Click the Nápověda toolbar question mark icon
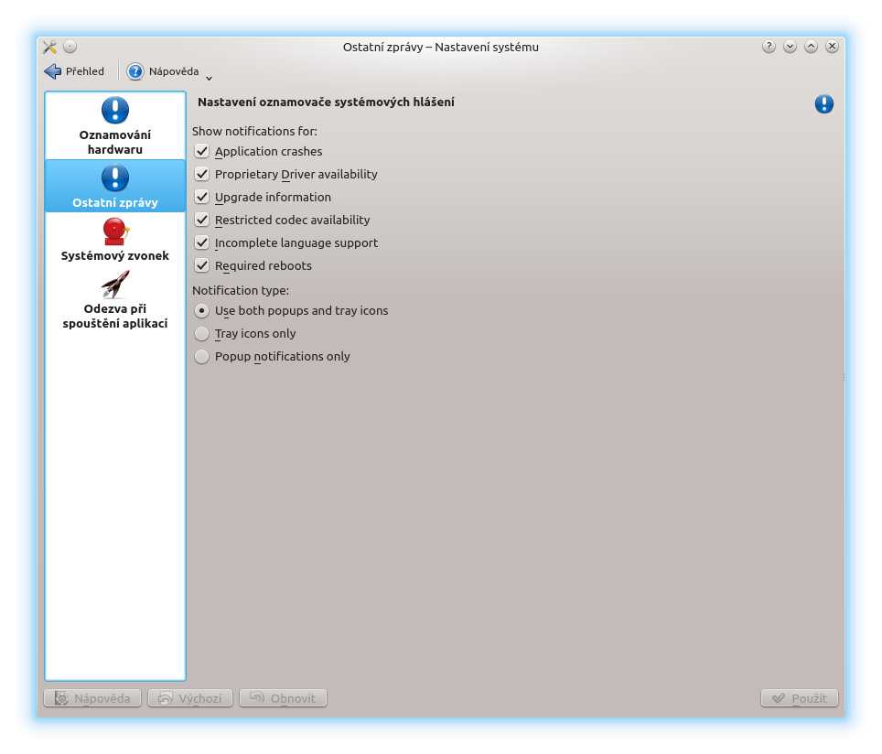Screen dimensions: 882x754 pyautogui.click(x=135, y=71)
